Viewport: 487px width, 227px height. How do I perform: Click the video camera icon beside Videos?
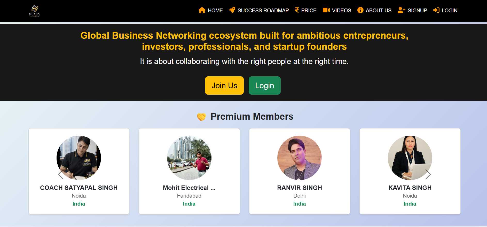[x=326, y=10]
